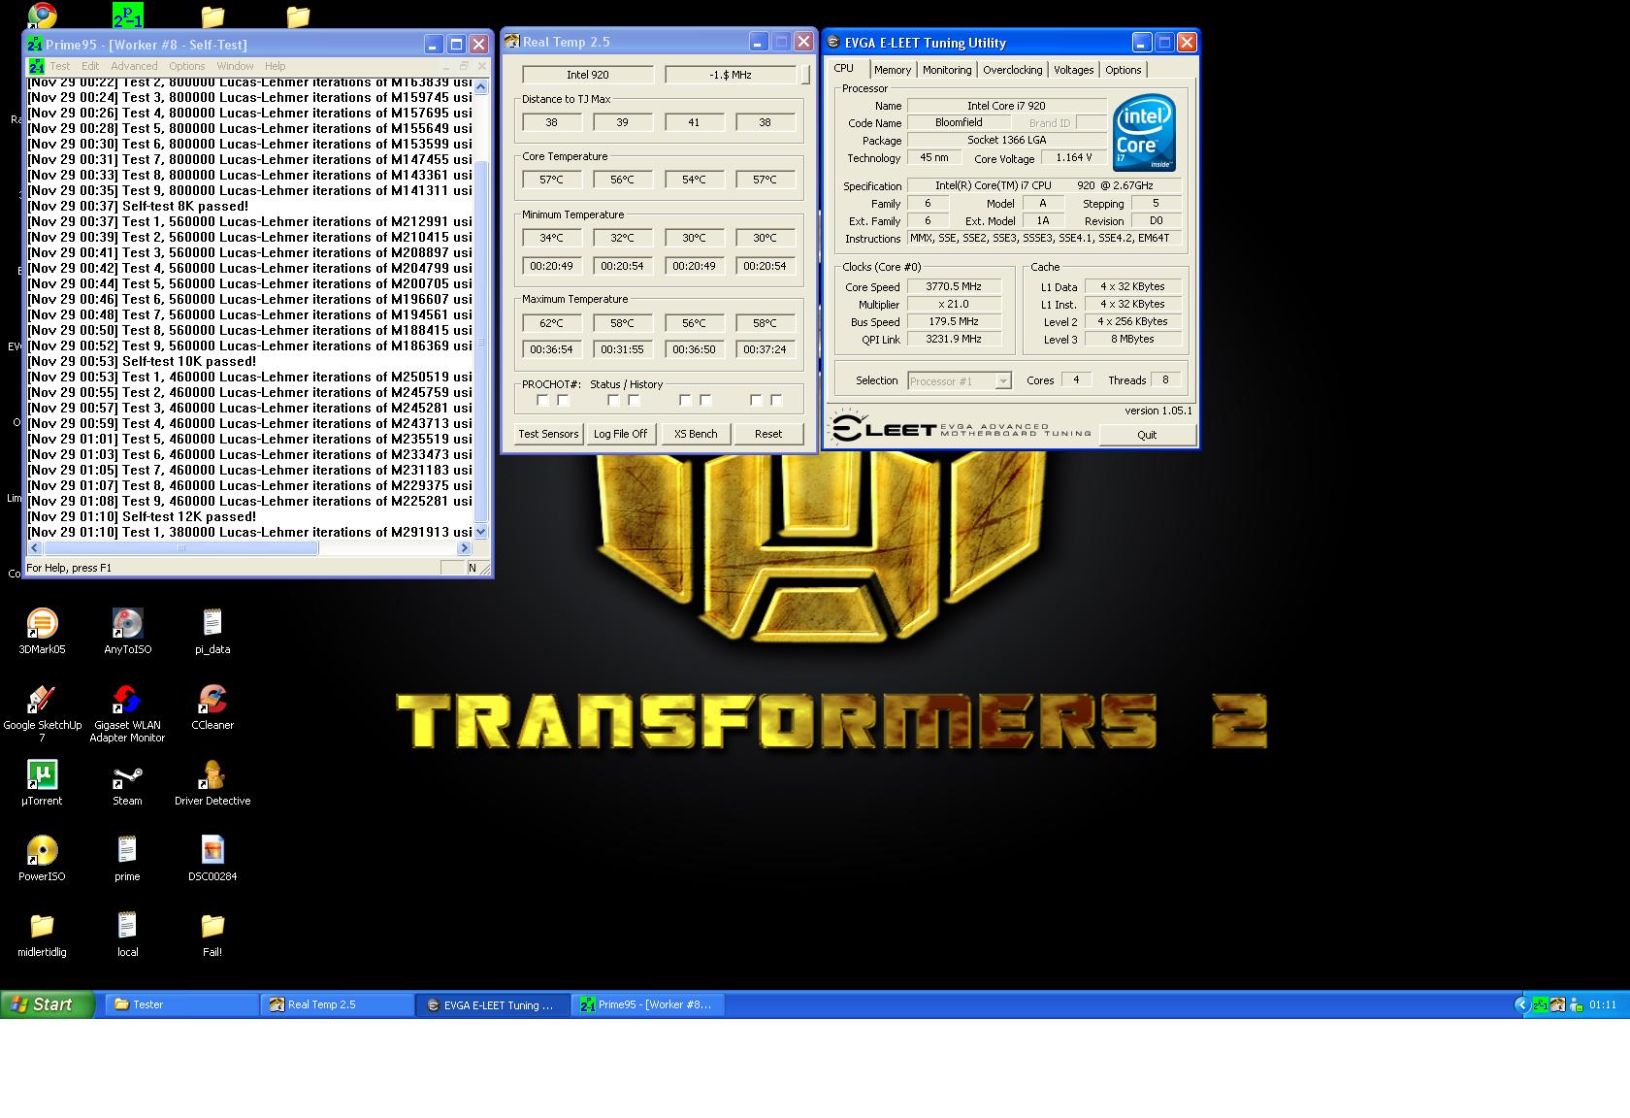Click Prime95 vertical scrollbar down arrow

[x=480, y=532]
